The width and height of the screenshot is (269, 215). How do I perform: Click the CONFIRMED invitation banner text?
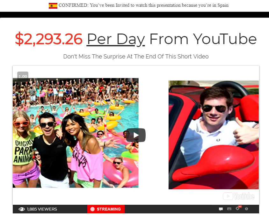click(x=143, y=5)
